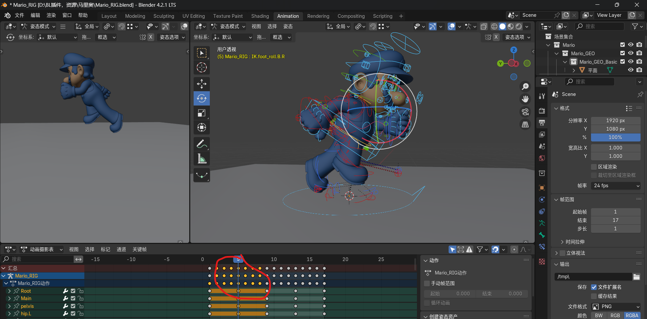
Task: Open the Output properties tab
Action: (542, 123)
